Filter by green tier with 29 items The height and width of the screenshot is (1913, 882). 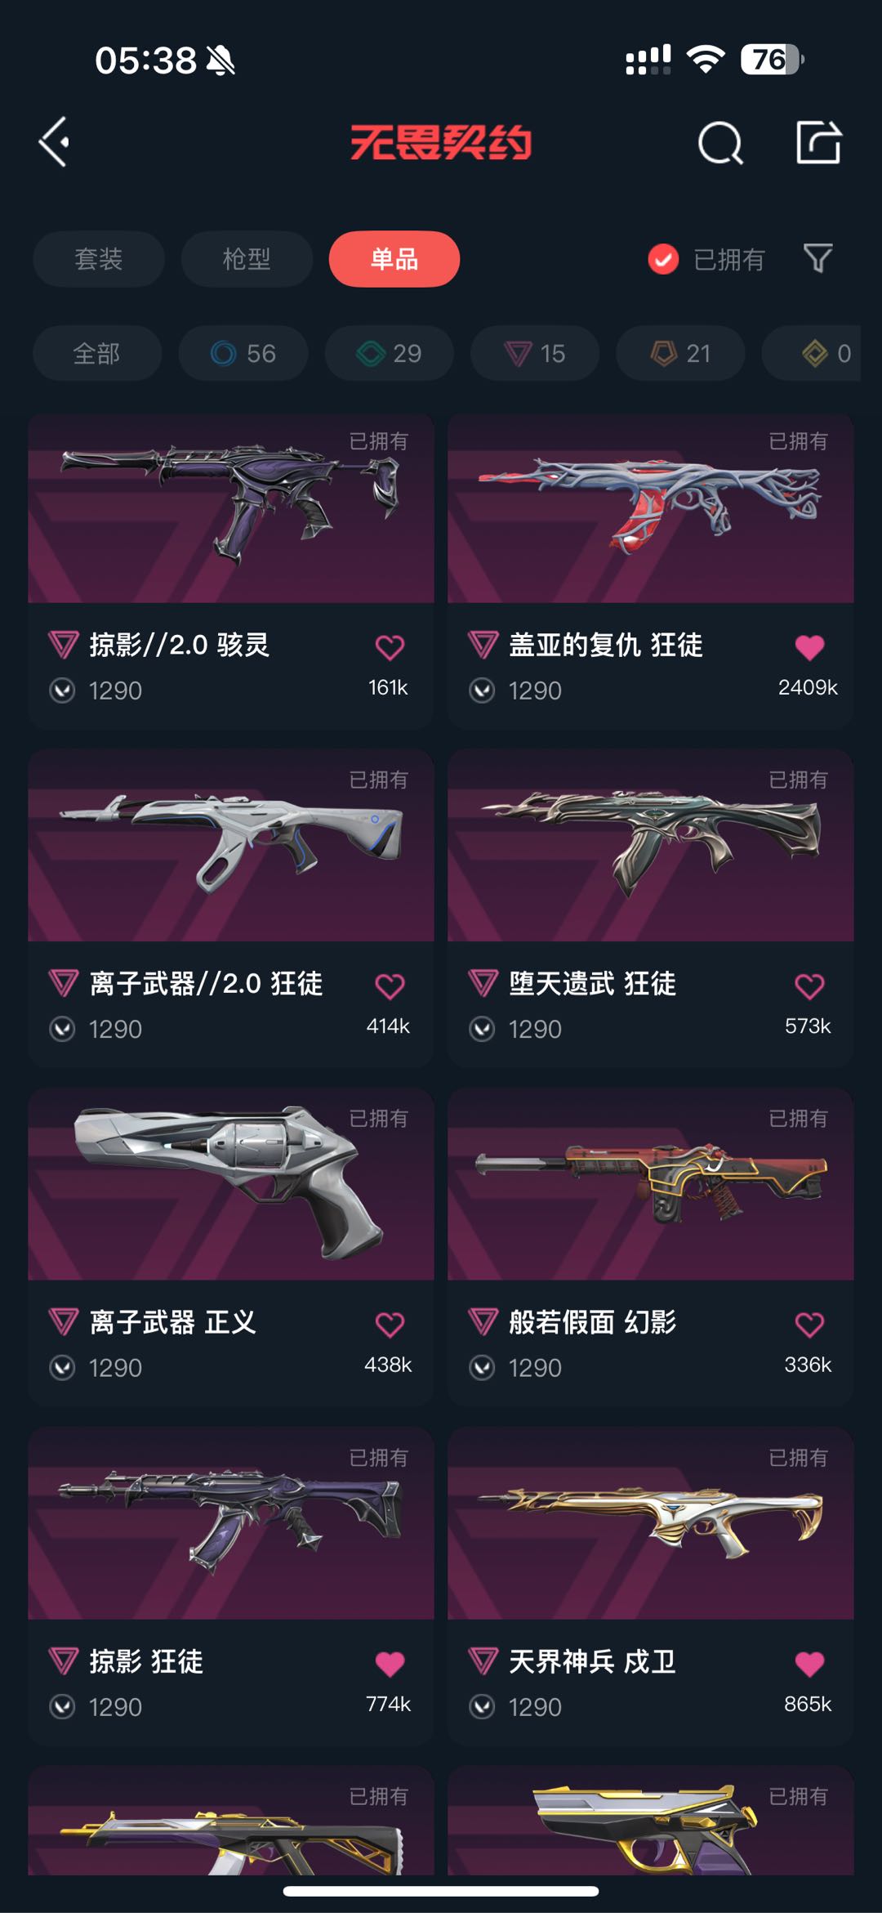tap(390, 353)
